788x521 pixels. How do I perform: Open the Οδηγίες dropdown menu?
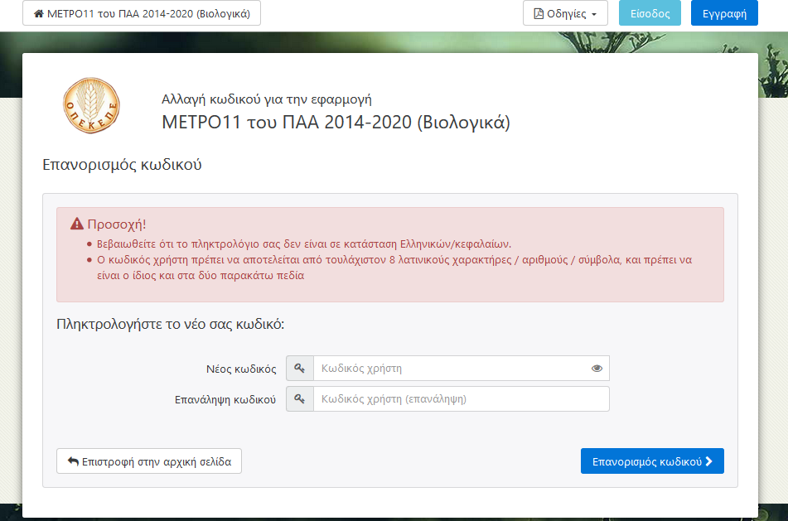pyautogui.click(x=565, y=13)
